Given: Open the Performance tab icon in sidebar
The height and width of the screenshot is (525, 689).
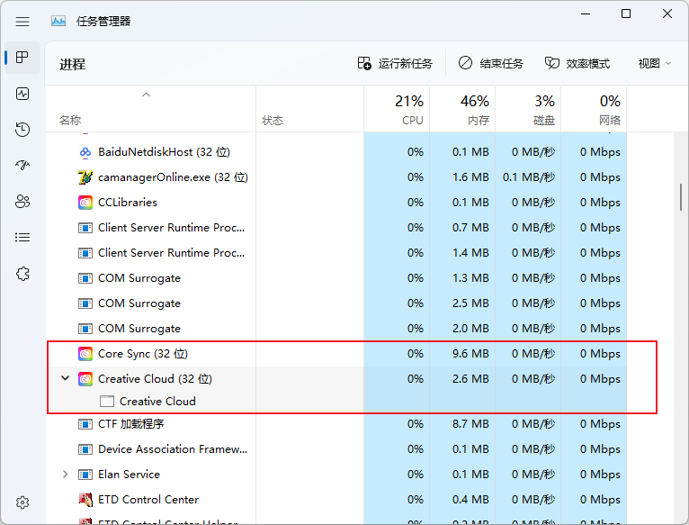Looking at the screenshot, I should pos(22,94).
